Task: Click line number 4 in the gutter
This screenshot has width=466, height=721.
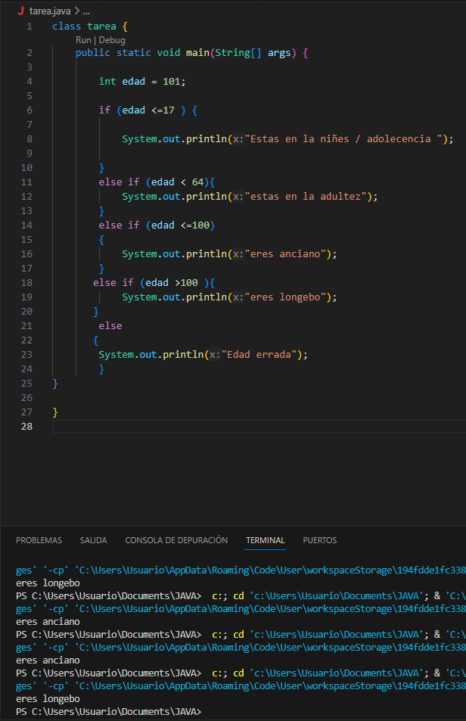Action: click(29, 82)
